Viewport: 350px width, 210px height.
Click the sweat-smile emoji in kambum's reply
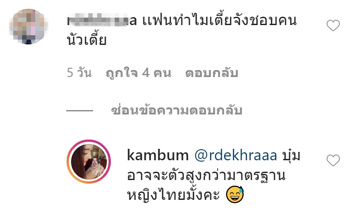point(235,194)
